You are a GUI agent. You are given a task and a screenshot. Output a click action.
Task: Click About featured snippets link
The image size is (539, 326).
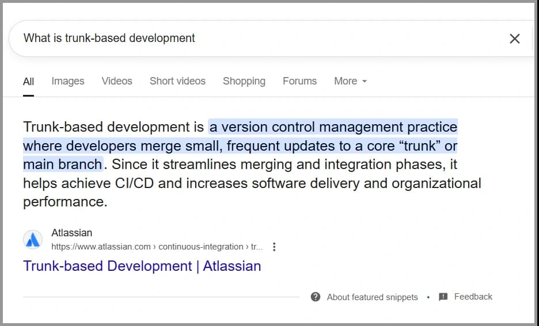point(372,297)
